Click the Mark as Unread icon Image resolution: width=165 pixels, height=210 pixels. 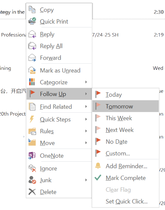point(32,70)
